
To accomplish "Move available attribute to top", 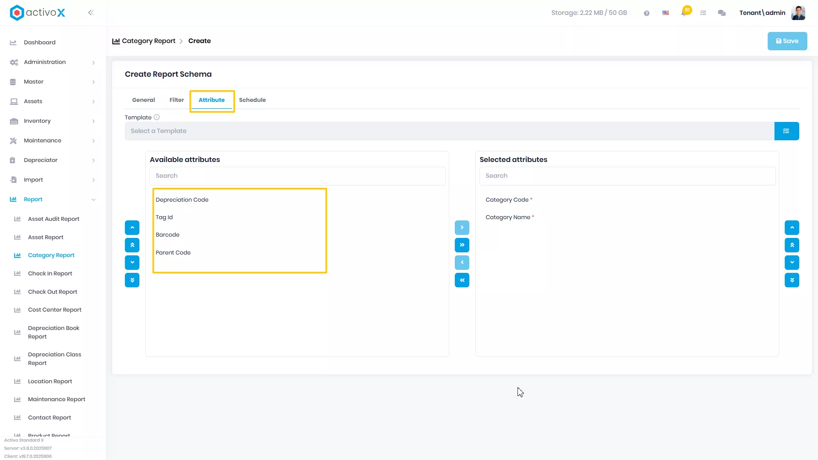I will coord(132,245).
